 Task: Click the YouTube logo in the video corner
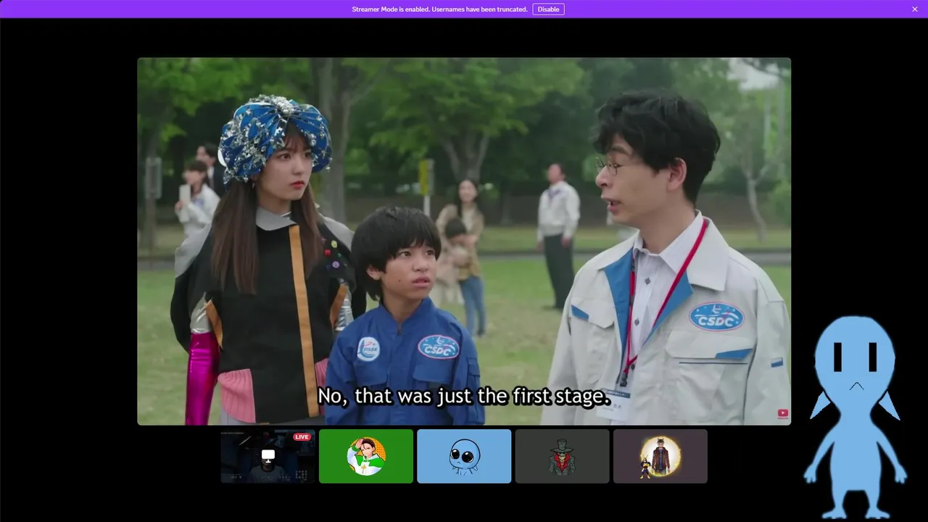[783, 414]
